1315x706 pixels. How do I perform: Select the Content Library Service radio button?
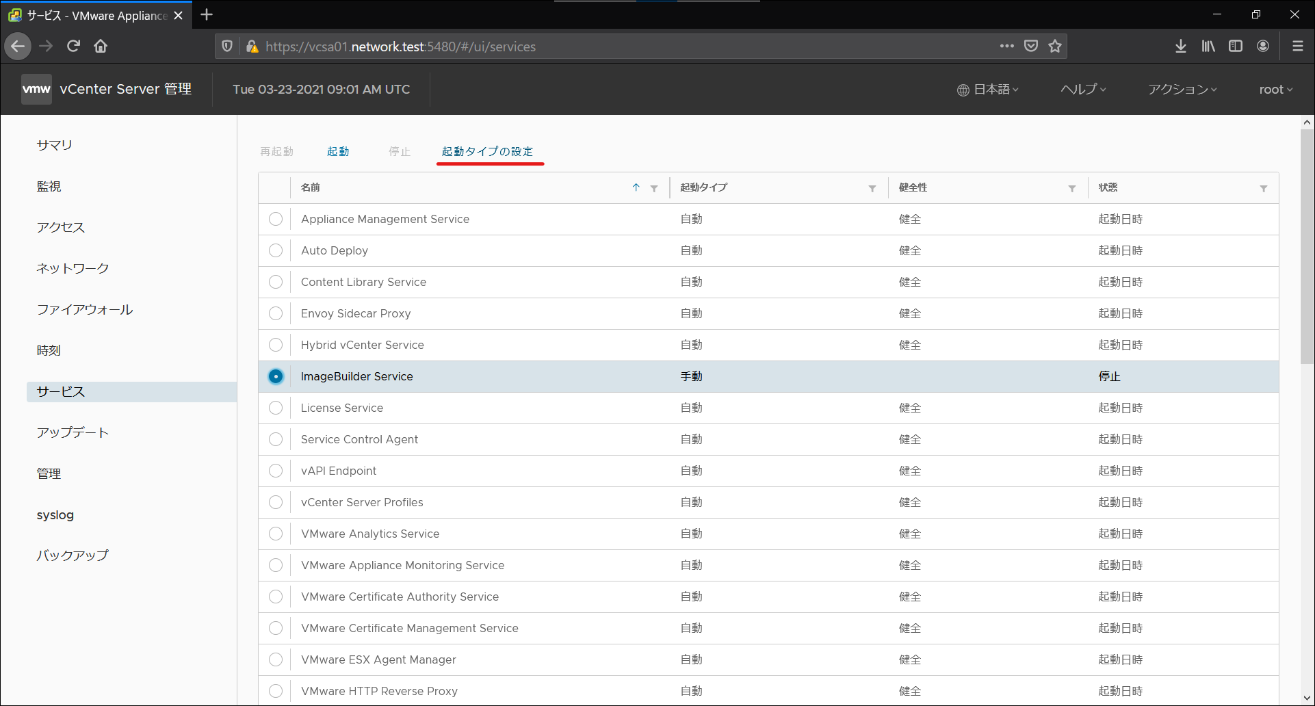pyautogui.click(x=276, y=282)
